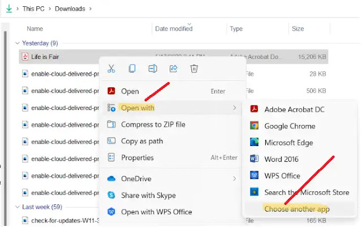
Task: Click the Copy as path icon
Action: [x=111, y=140]
